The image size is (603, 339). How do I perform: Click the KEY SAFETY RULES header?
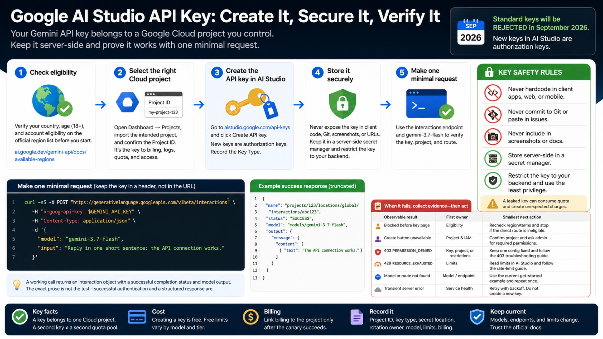click(534, 72)
